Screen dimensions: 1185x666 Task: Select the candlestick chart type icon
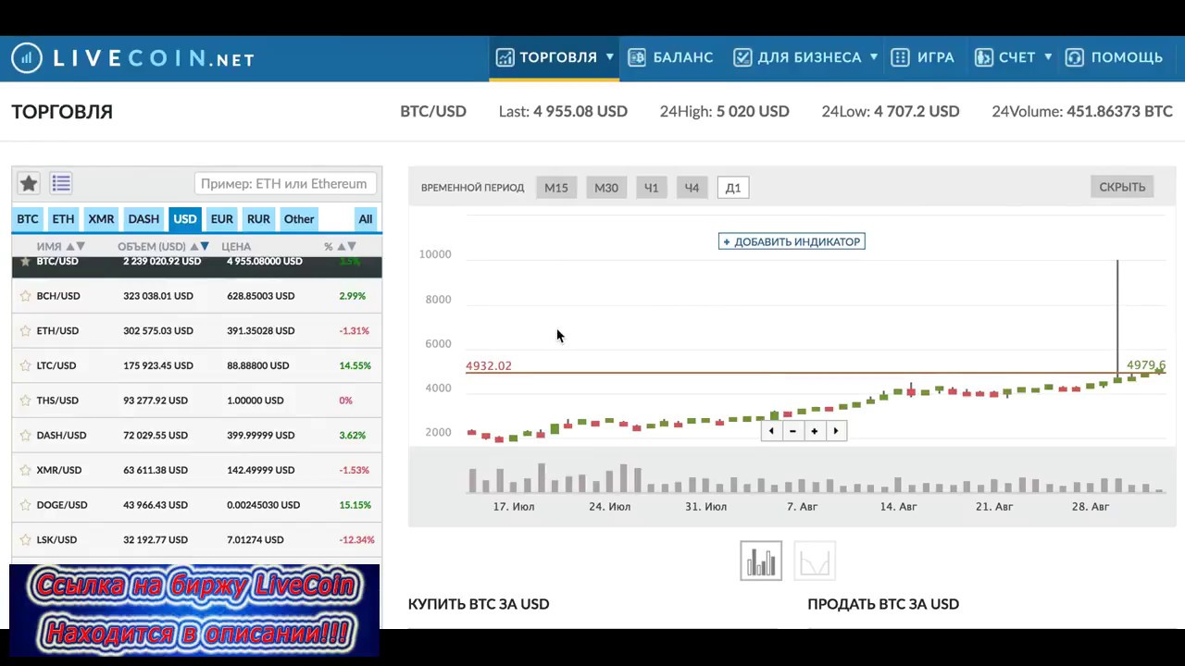761,561
